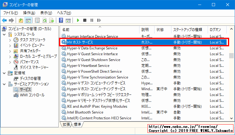Click the services list scroll up arrow
The image size is (235, 135).
(231, 29)
